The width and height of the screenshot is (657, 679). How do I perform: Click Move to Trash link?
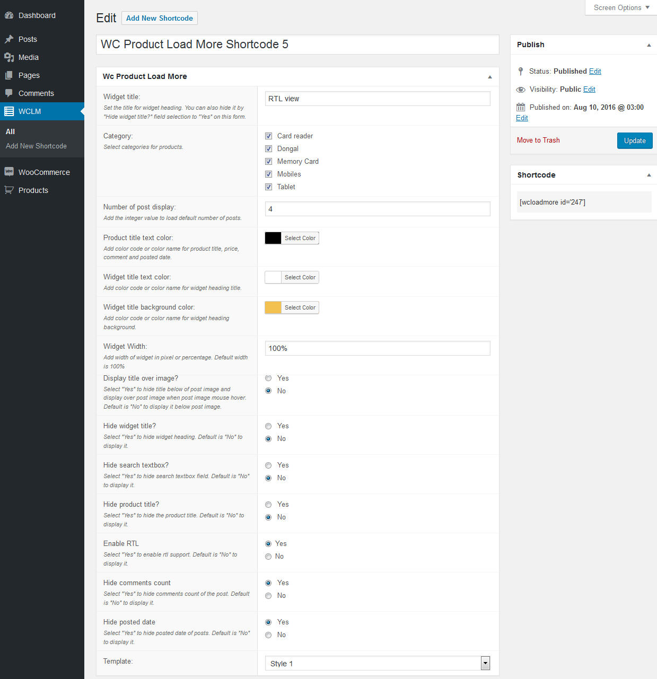tap(538, 140)
